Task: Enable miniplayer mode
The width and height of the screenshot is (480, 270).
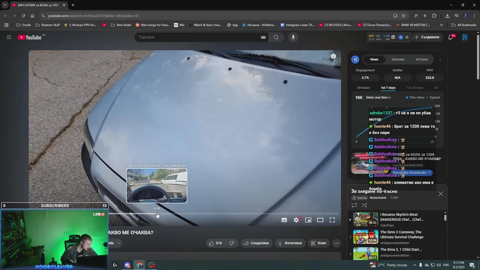Action: [x=308, y=220]
